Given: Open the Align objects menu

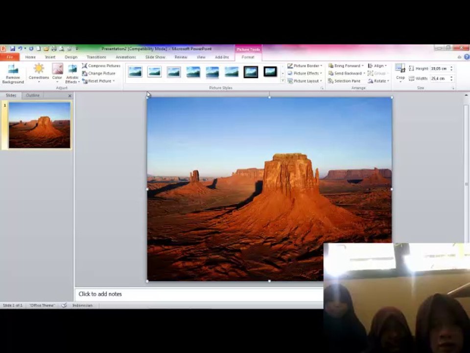Looking at the screenshot, I should (377, 66).
